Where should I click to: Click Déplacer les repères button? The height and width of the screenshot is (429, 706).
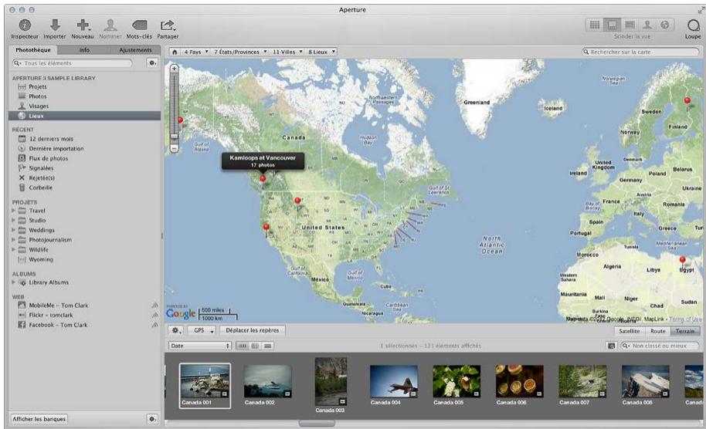coord(252,330)
